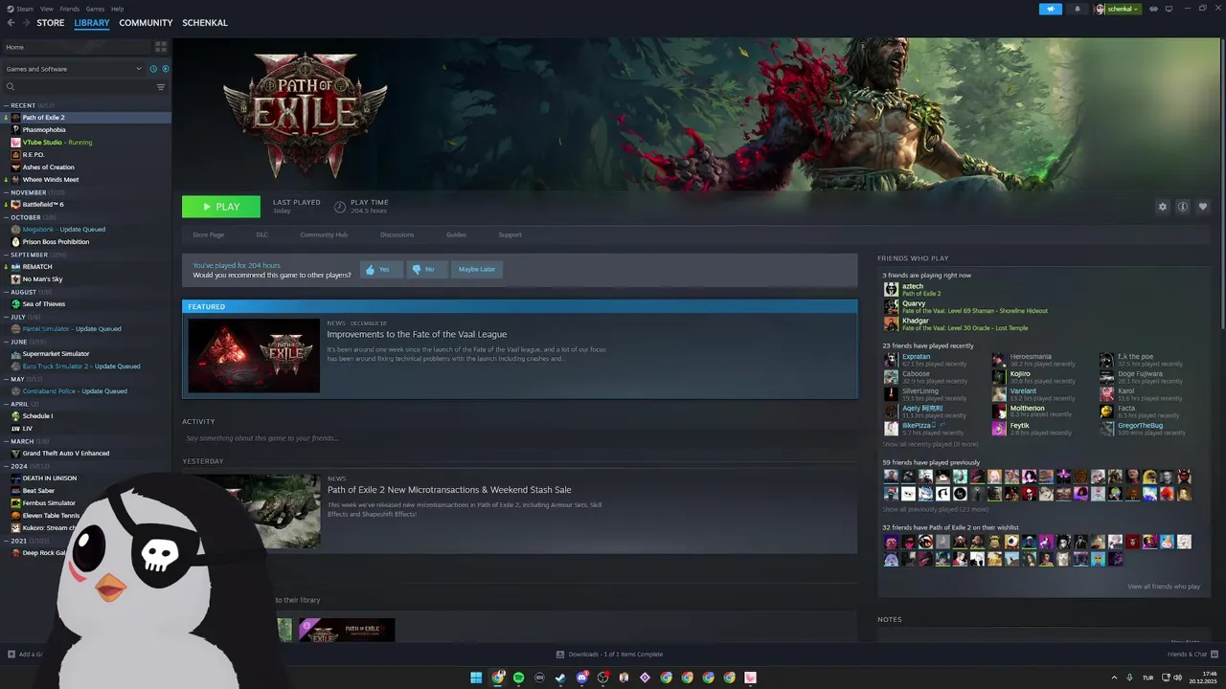The height and width of the screenshot is (689, 1226).
Task: Open the notifications bell
Action: (1078, 9)
